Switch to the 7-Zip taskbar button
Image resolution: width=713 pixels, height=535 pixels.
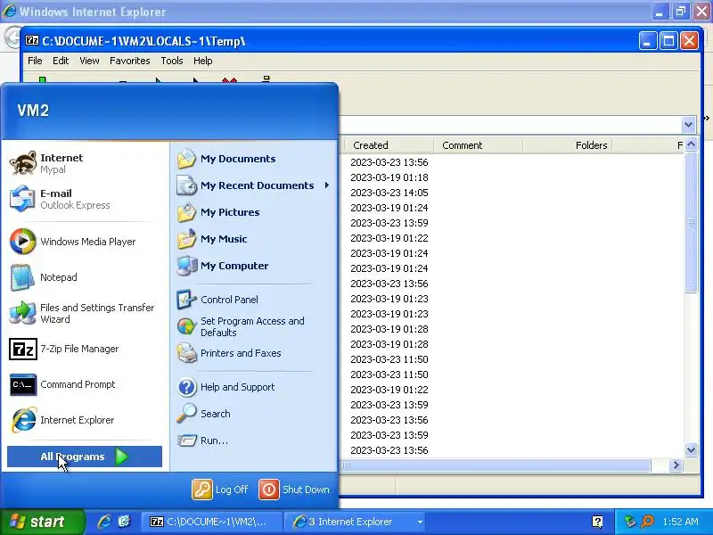point(210,522)
